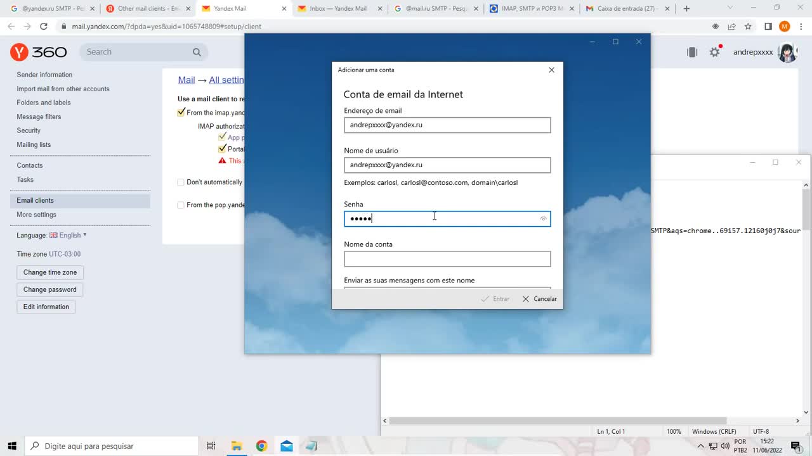Click the Windows taskbar search box
Image resolution: width=812 pixels, height=456 pixels.
pyautogui.click(x=113, y=446)
